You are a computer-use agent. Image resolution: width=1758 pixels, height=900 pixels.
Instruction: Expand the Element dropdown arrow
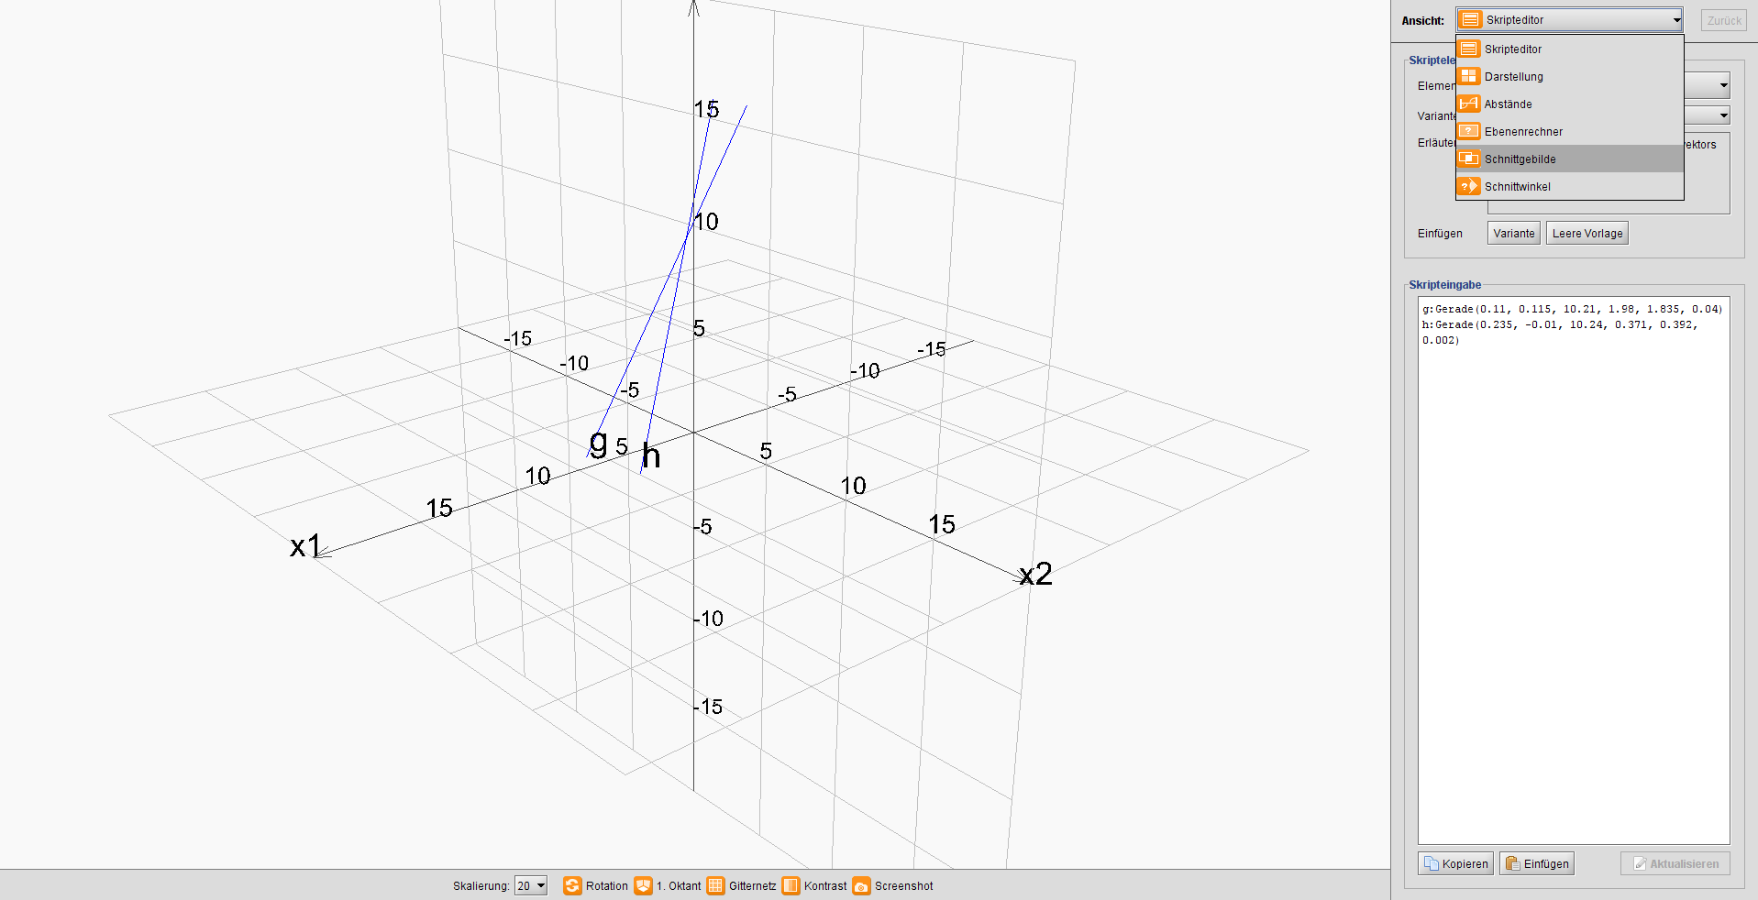click(x=1723, y=86)
